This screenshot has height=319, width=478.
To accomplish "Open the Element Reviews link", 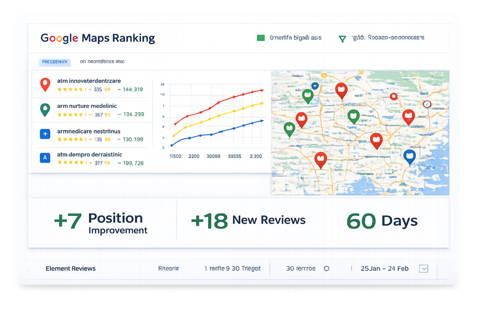I will [x=70, y=269].
